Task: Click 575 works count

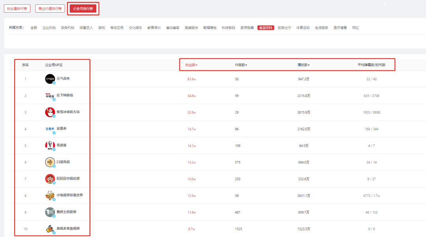Action: pyautogui.click(x=238, y=162)
